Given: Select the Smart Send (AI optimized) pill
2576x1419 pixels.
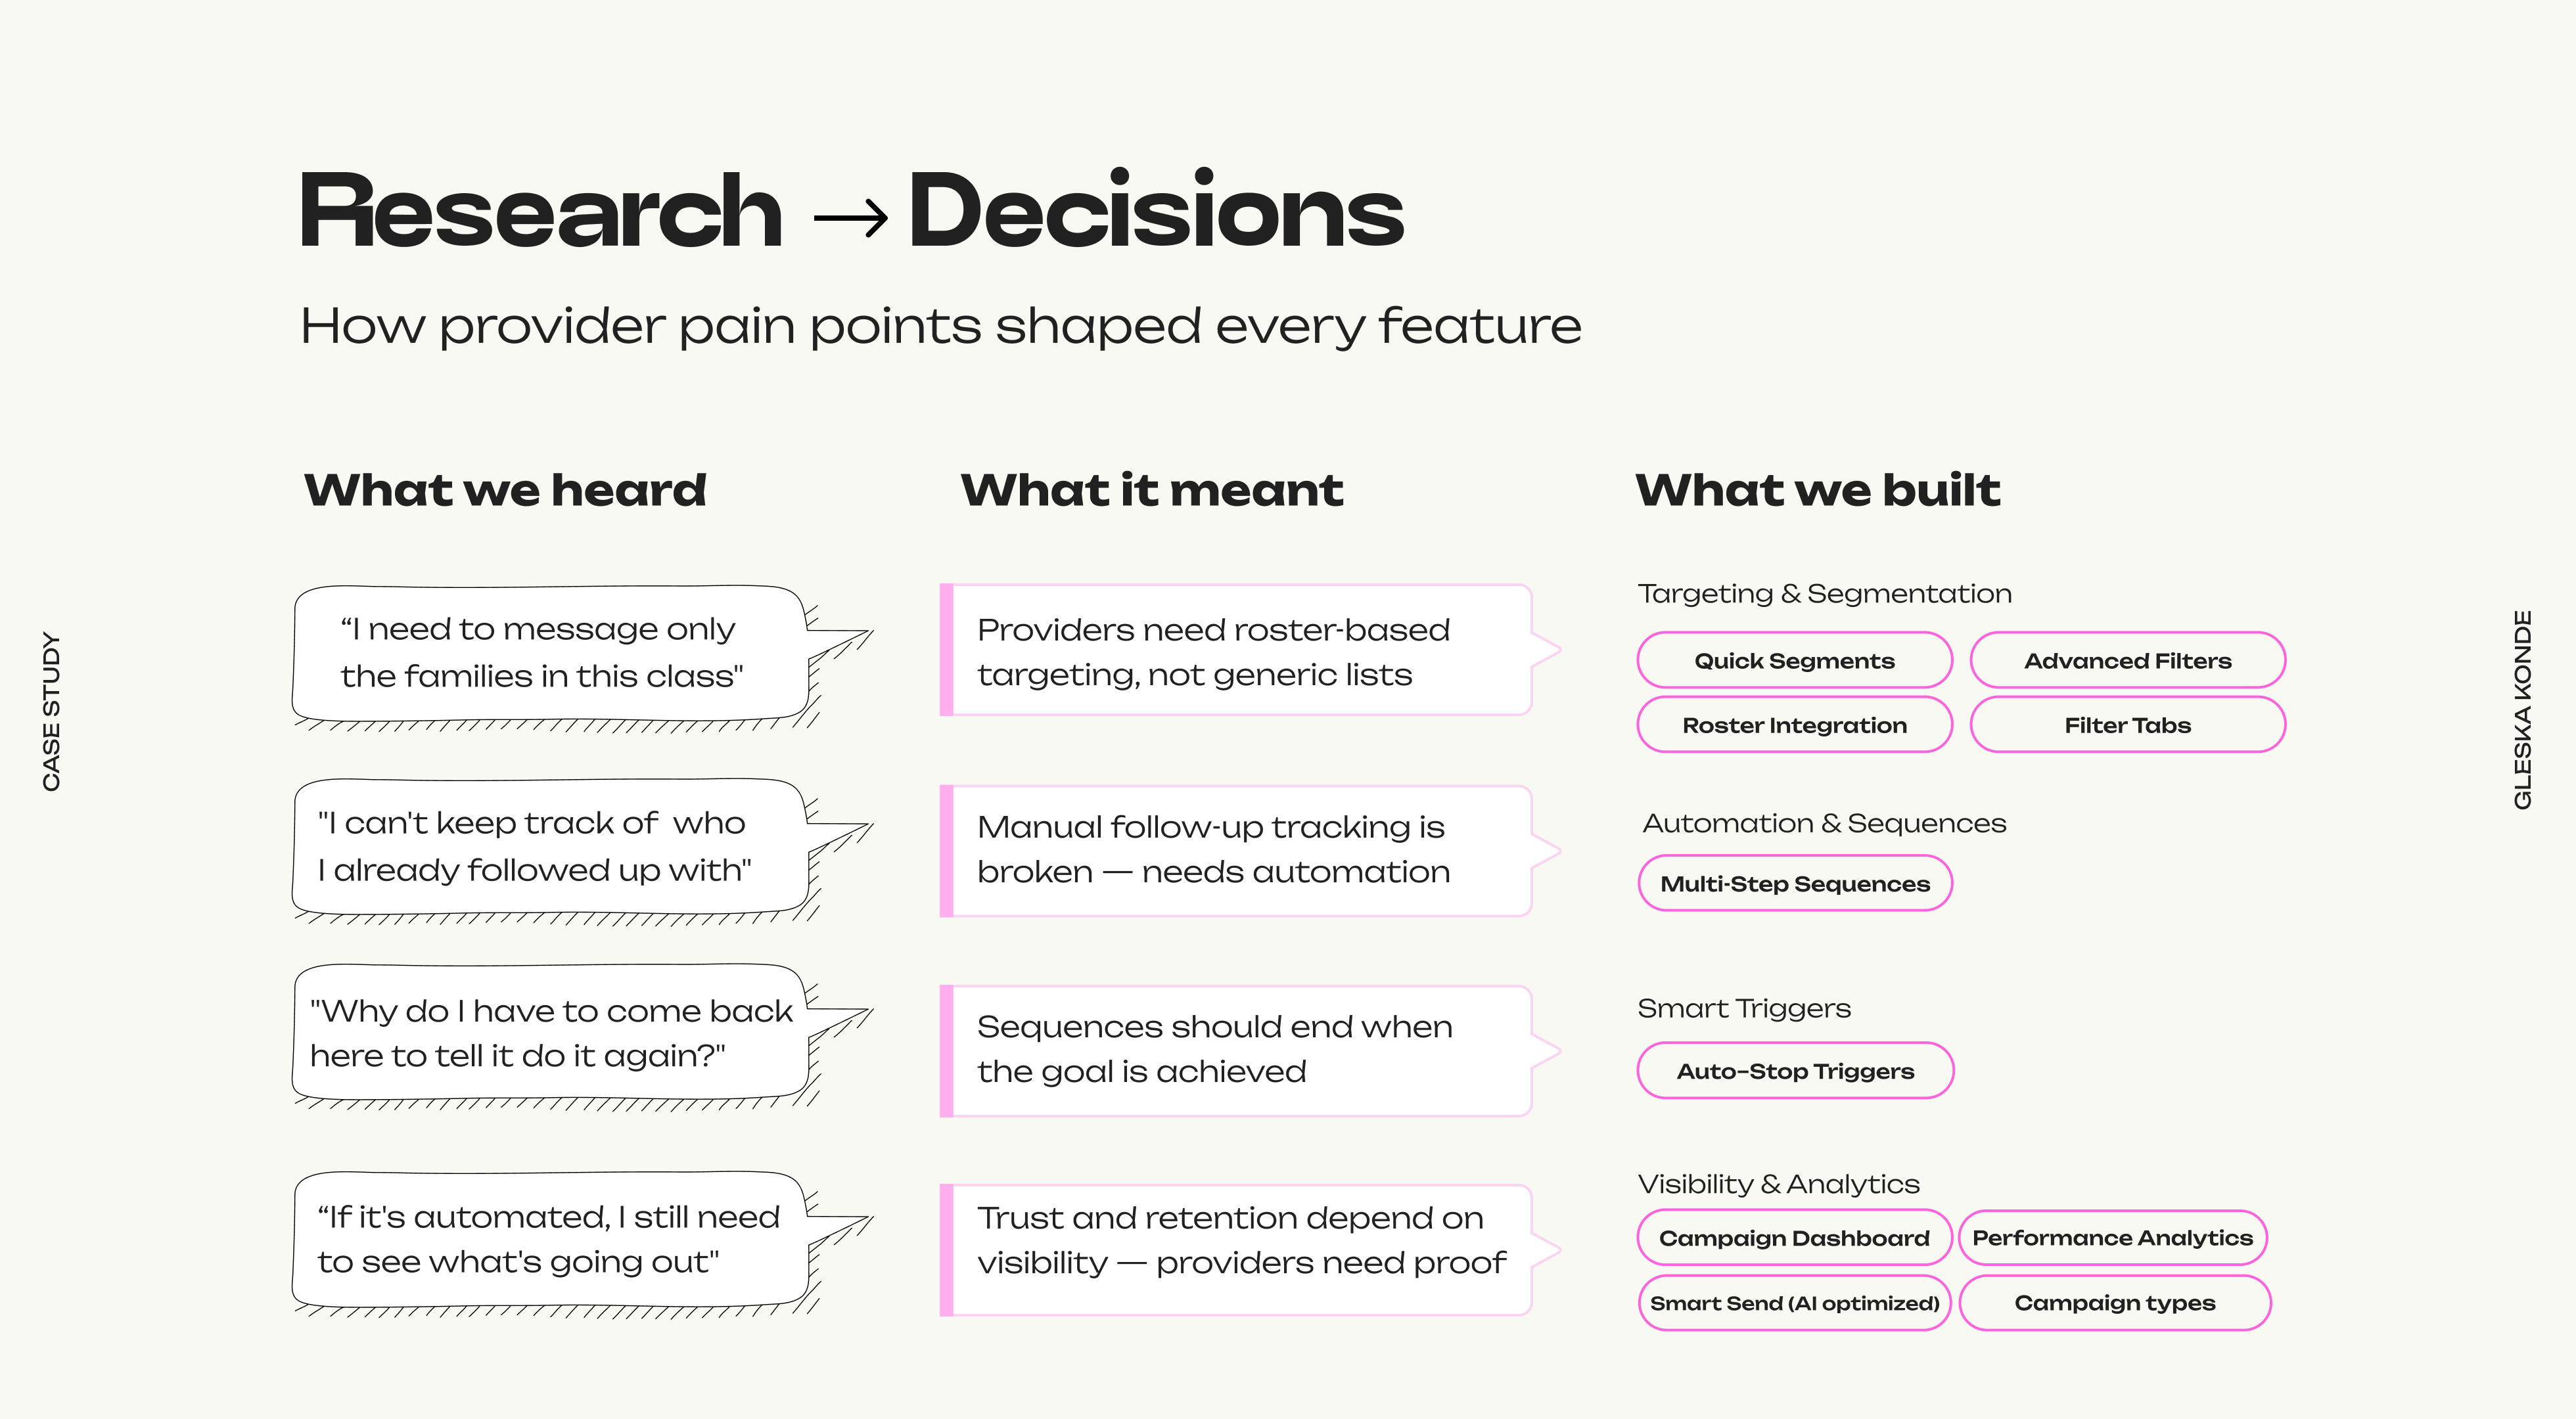Looking at the screenshot, I should pyautogui.click(x=1794, y=1303).
